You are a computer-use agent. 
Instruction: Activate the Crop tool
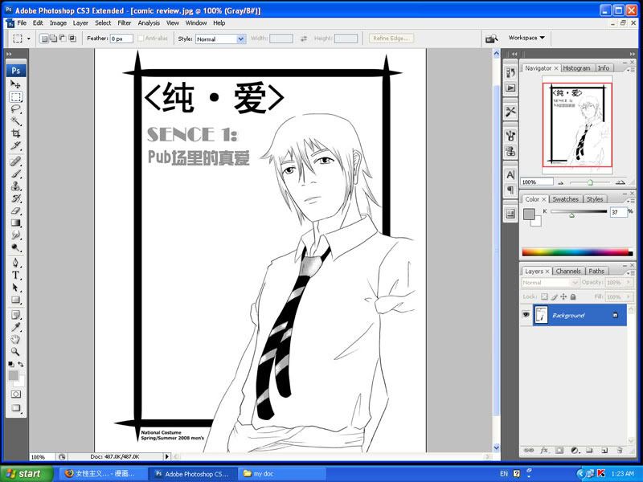(x=15, y=133)
